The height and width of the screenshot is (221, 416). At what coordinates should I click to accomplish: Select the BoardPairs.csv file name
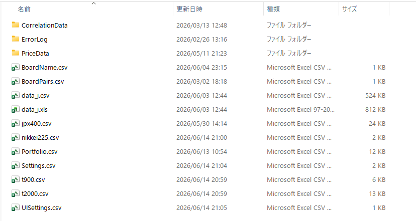coord(43,82)
